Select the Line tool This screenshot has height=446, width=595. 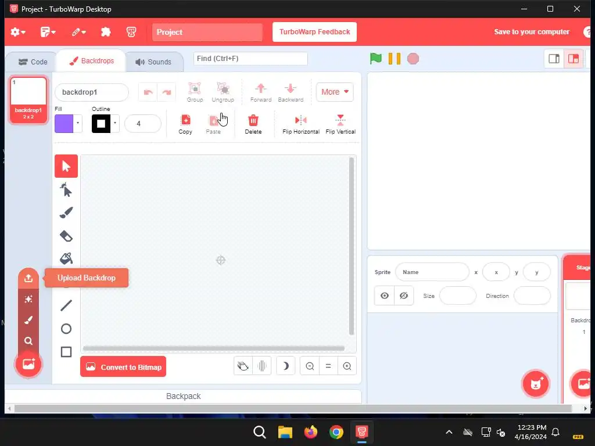point(66,305)
